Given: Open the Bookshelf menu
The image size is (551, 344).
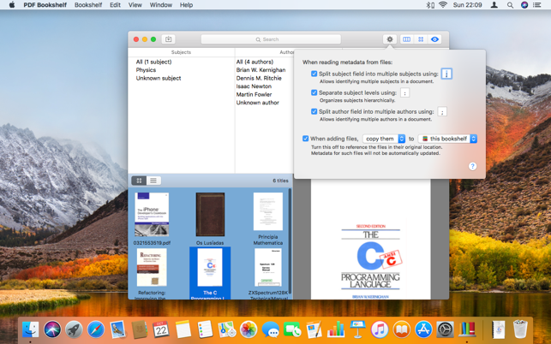Looking at the screenshot, I should [x=88, y=5].
